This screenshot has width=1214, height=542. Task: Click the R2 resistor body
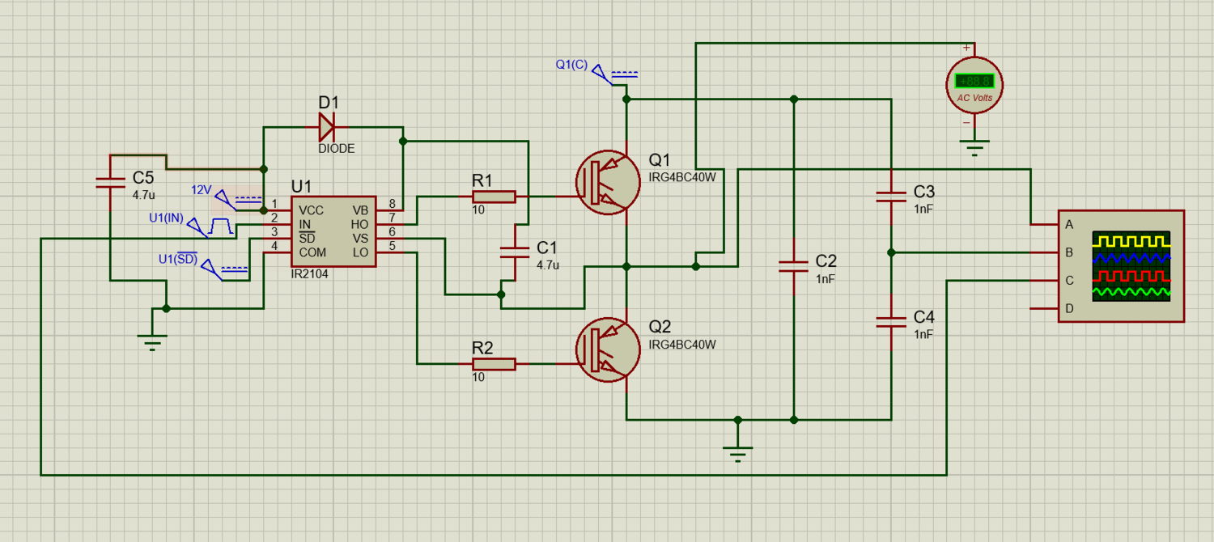pos(494,364)
